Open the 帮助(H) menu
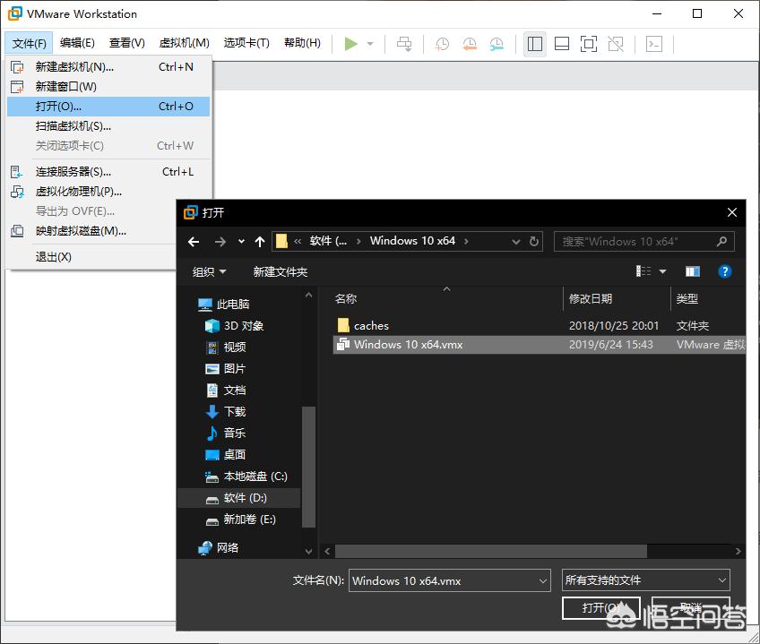Image resolution: width=760 pixels, height=644 pixels. pyautogui.click(x=302, y=43)
